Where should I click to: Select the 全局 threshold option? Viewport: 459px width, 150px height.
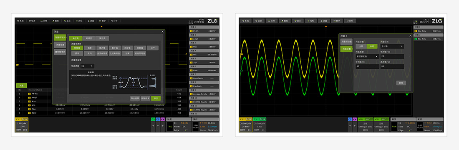(361, 46)
